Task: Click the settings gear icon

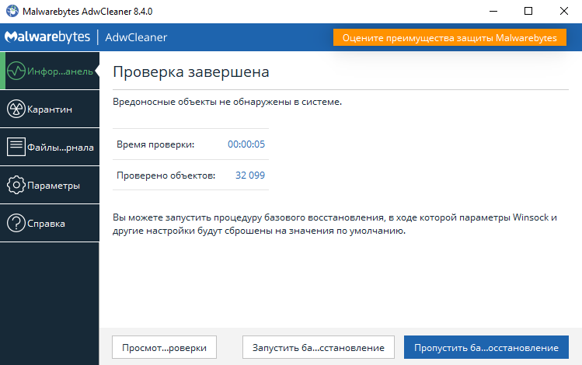Action: [x=16, y=185]
